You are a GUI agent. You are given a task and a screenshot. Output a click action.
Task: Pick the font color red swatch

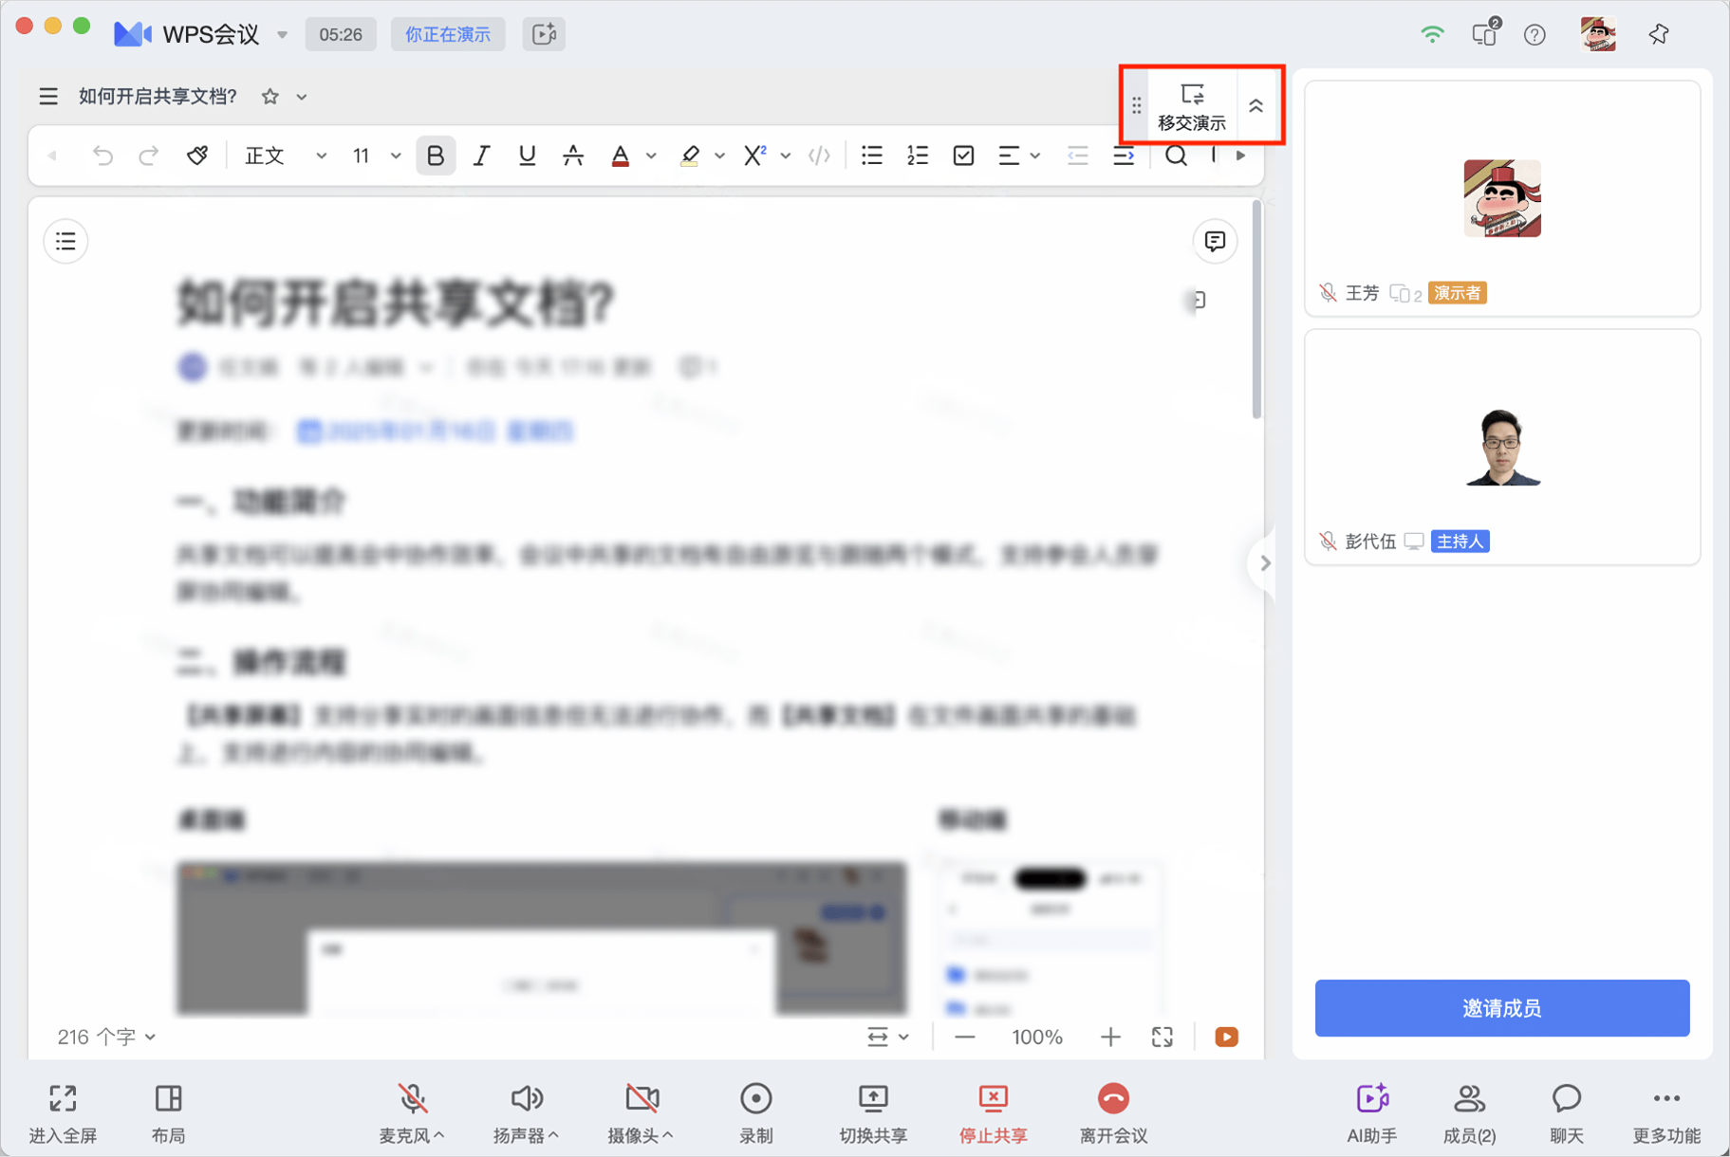tap(620, 156)
